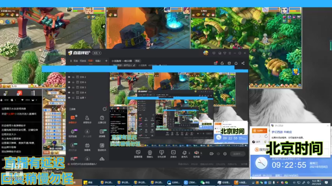332x186 pixels.
Task: Open more tools circle icon beside 工具箱
Action: tap(105, 109)
